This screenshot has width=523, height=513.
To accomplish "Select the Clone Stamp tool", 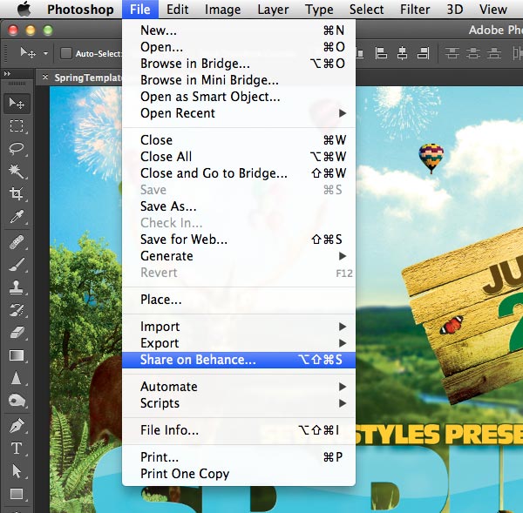I will 16,287.
